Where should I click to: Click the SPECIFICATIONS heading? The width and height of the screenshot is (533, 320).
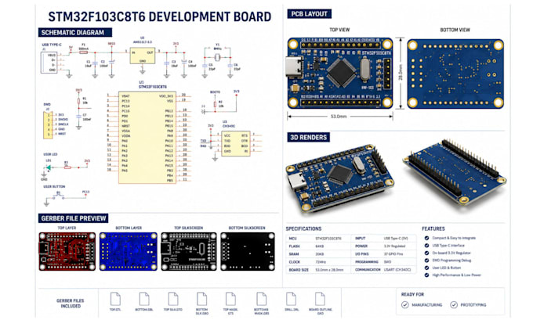coord(303,228)
